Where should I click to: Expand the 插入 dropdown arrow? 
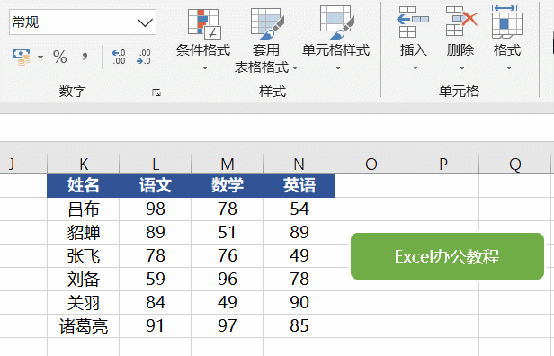(x=415, y=67)
